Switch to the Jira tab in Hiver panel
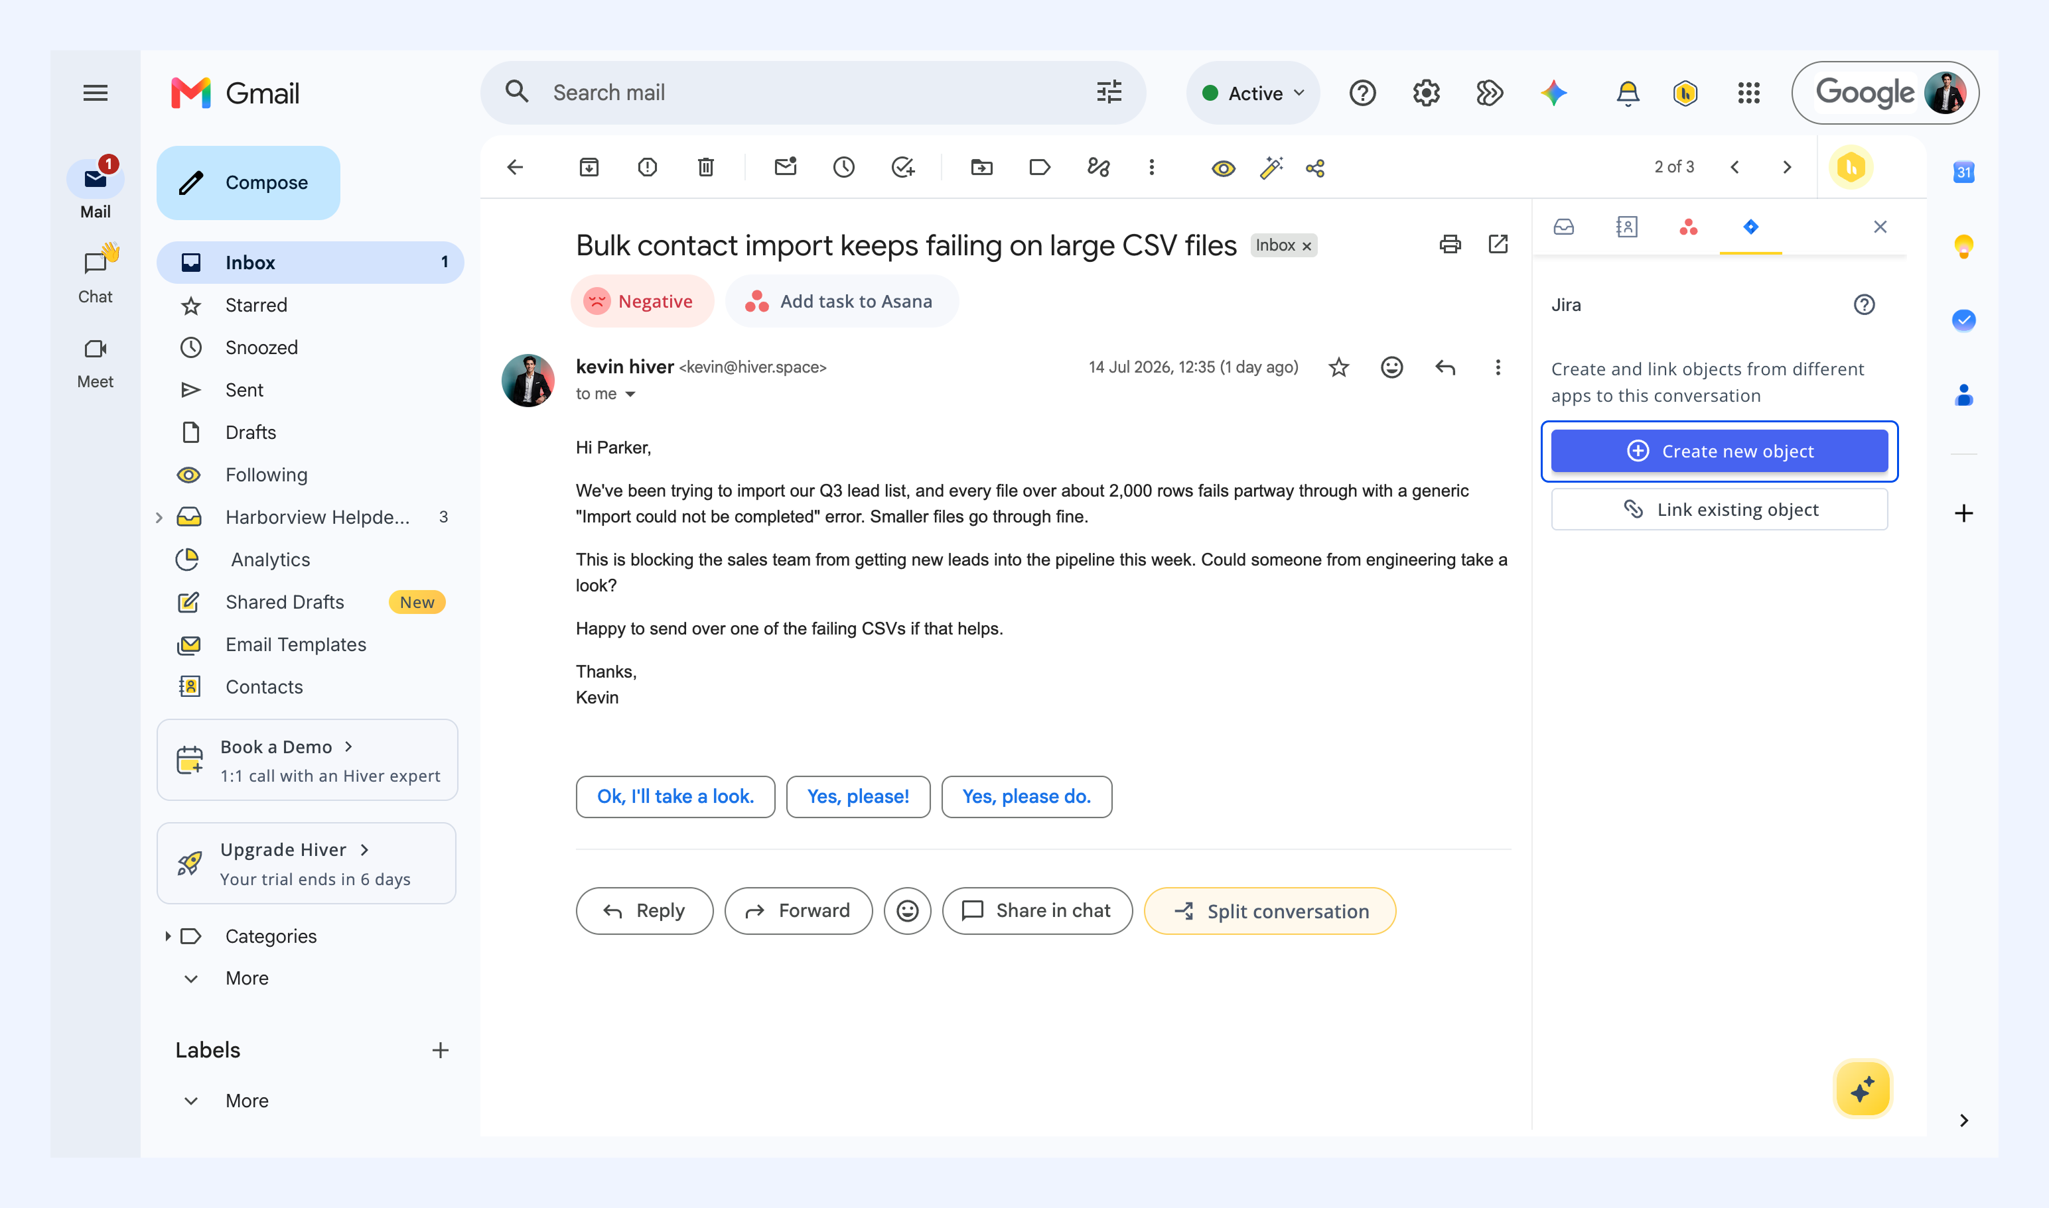 click(1751, 227)
